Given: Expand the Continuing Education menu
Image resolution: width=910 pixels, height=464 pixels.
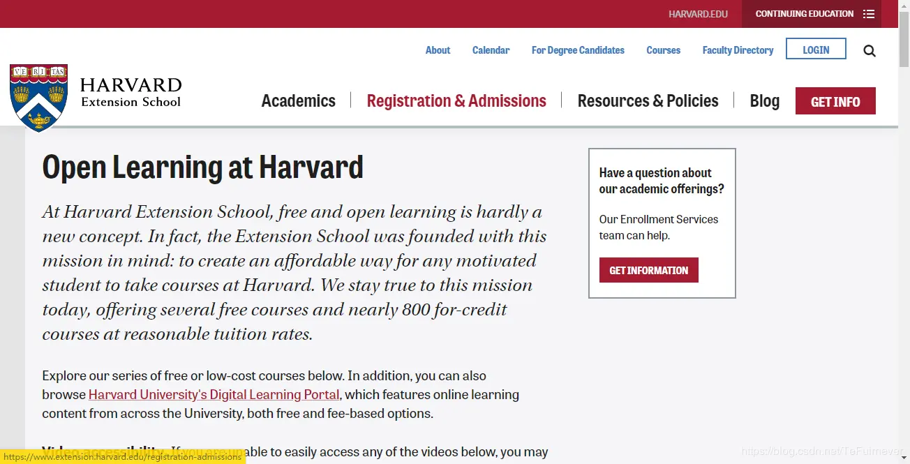Looking at the screenshot, I should tap(804, 14).
